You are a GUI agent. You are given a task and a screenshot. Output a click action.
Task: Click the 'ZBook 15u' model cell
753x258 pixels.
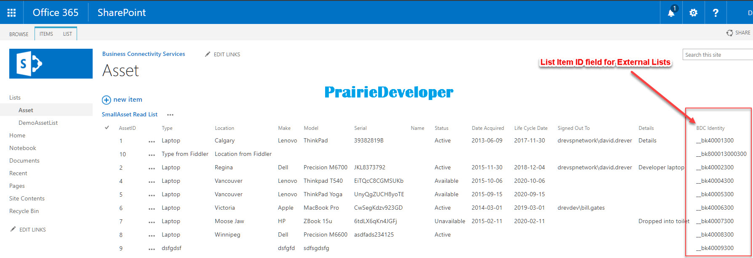click(318, 221)
